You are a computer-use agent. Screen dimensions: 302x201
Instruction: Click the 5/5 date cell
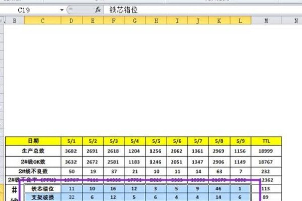pyautogui.click(x=156, y=141)
